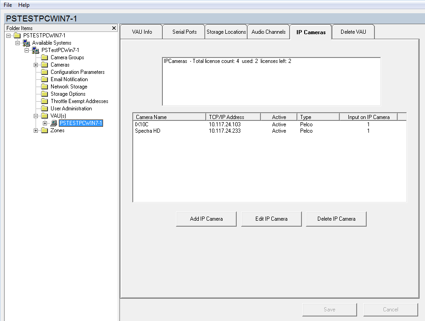Select Throttle Exempt Addresses in the tree
The width and height of the screenshot is (425, 321).
click(79, 101)
